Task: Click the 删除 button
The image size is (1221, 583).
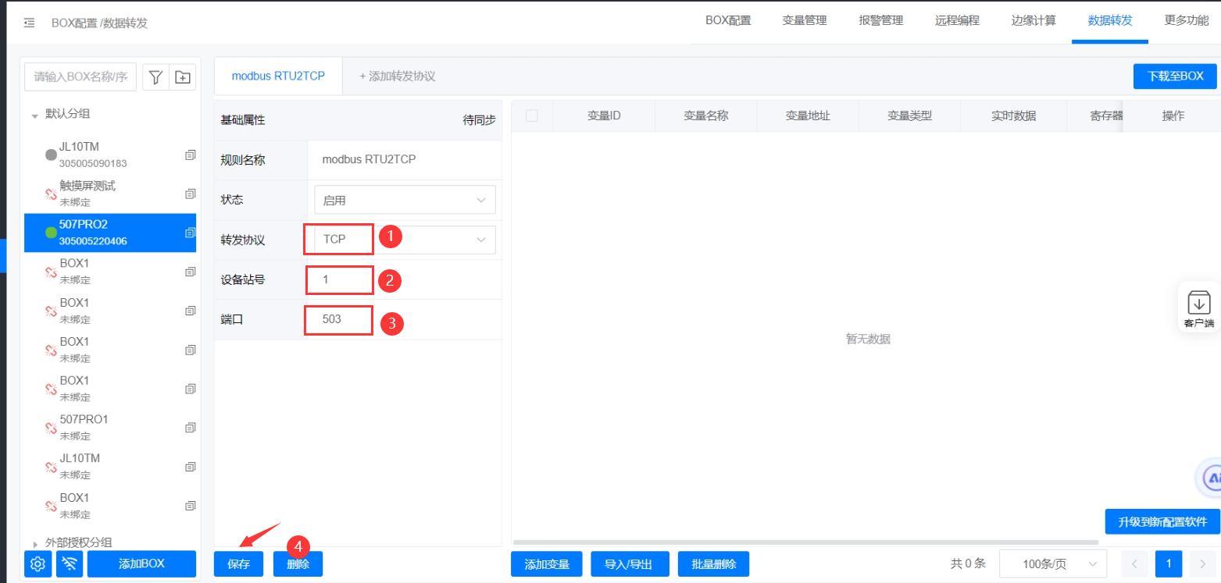Action: click(x=298, y=564)
